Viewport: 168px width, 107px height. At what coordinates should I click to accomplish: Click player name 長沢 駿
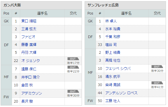[x=27, y=101]
